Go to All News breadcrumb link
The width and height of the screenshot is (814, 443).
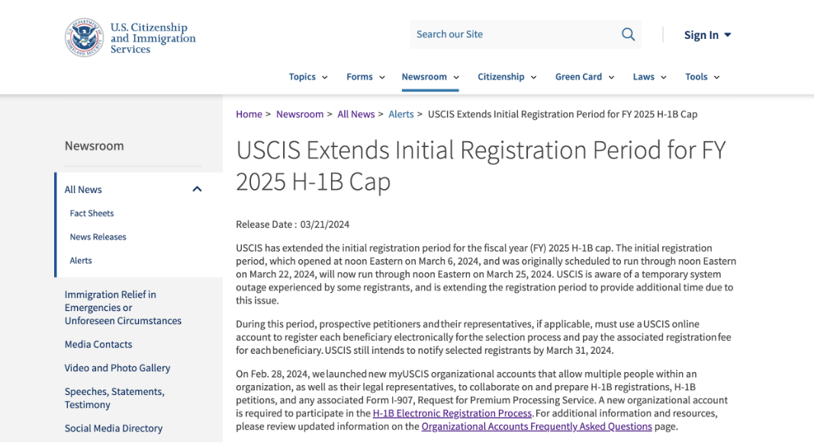point(356,114)
